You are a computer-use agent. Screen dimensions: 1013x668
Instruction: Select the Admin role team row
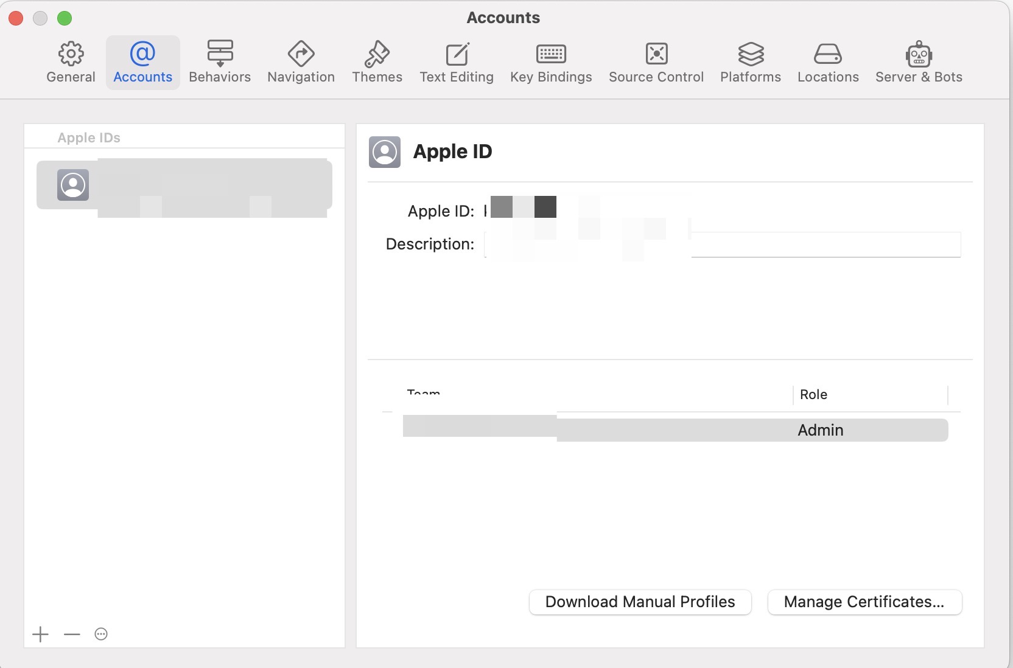pos(675,430)
